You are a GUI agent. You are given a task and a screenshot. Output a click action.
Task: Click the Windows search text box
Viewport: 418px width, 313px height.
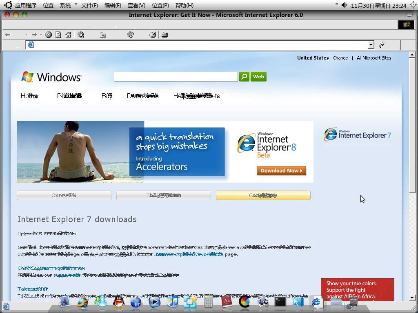[176, 77]
